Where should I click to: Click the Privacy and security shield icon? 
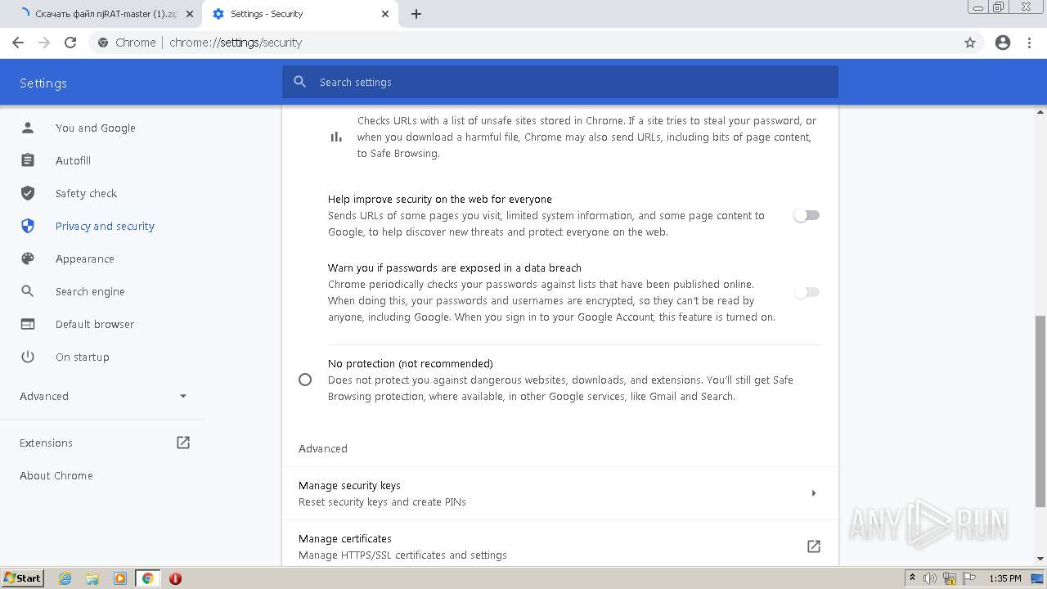tap(28, 226)
